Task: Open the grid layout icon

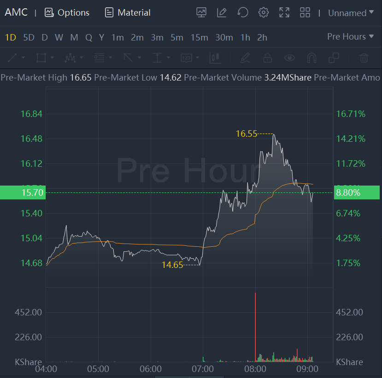Action: pyautogui.click(x=305, y=12)
